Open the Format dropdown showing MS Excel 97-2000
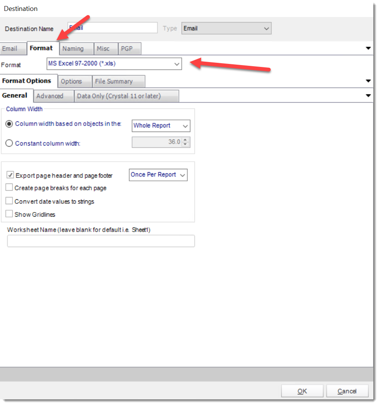 [114, 64]
